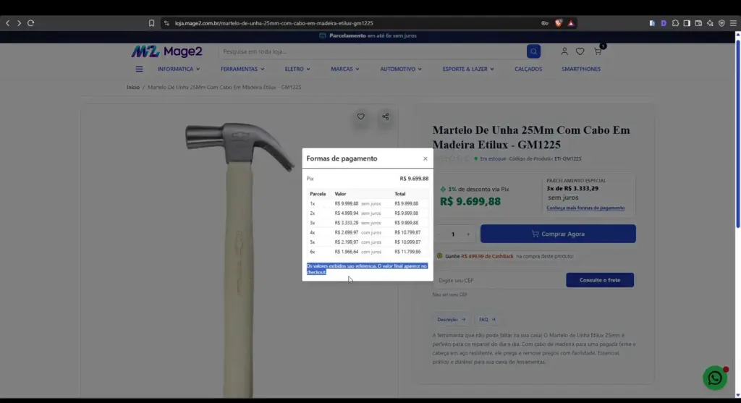Image resolution: width=741 pixels, height=403 pixels.
Task: Open the SMARTPHONES category
Action: click(x=581, y=69)
